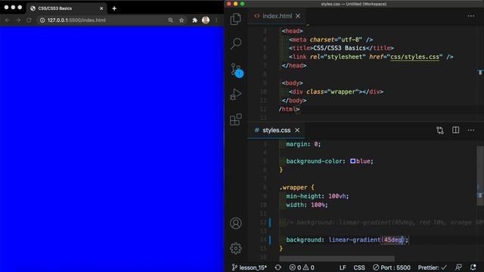Change the LF line ending setting
This screenshot has height=272, width=484.
[343, 267]
